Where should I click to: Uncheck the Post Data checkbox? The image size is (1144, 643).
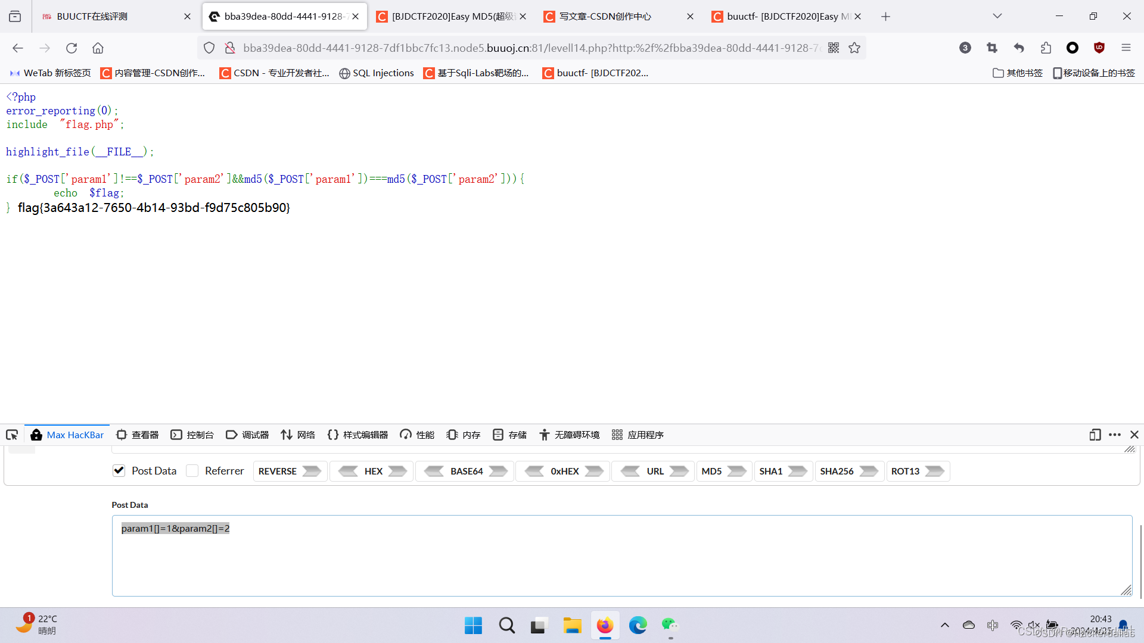pos(119,471)
